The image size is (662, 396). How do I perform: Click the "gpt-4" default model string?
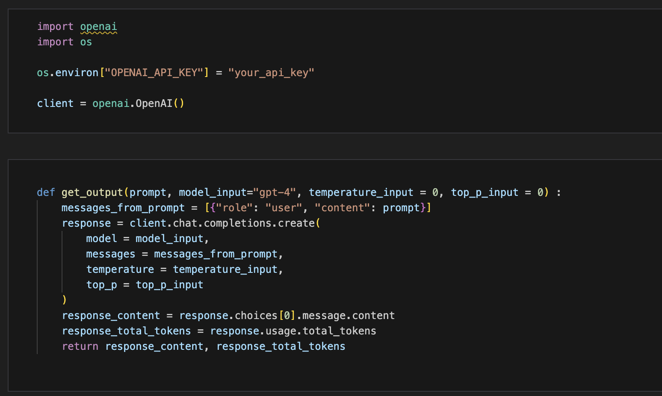(x=275, y=192)
